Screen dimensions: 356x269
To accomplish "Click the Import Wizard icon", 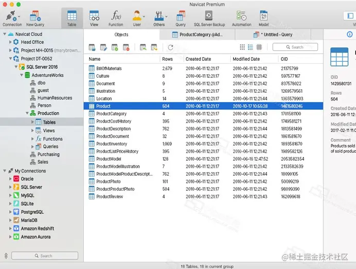I will tap(143, 47).
